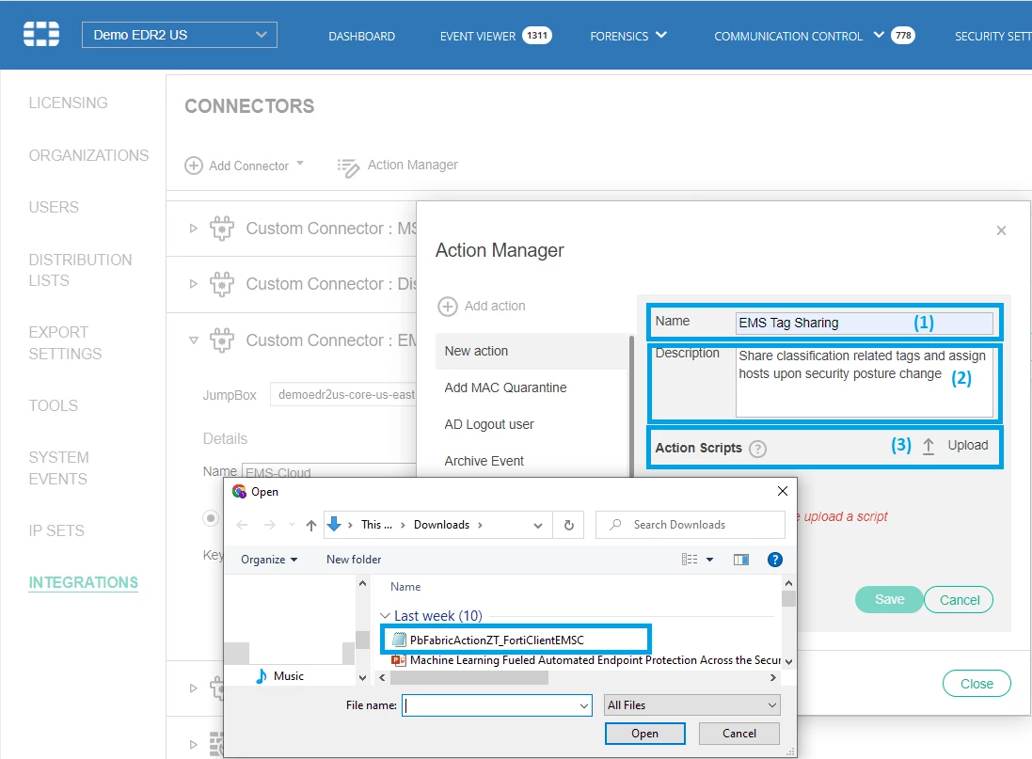
Task: Select Archive Event action
Action: (x=532, y=461)
